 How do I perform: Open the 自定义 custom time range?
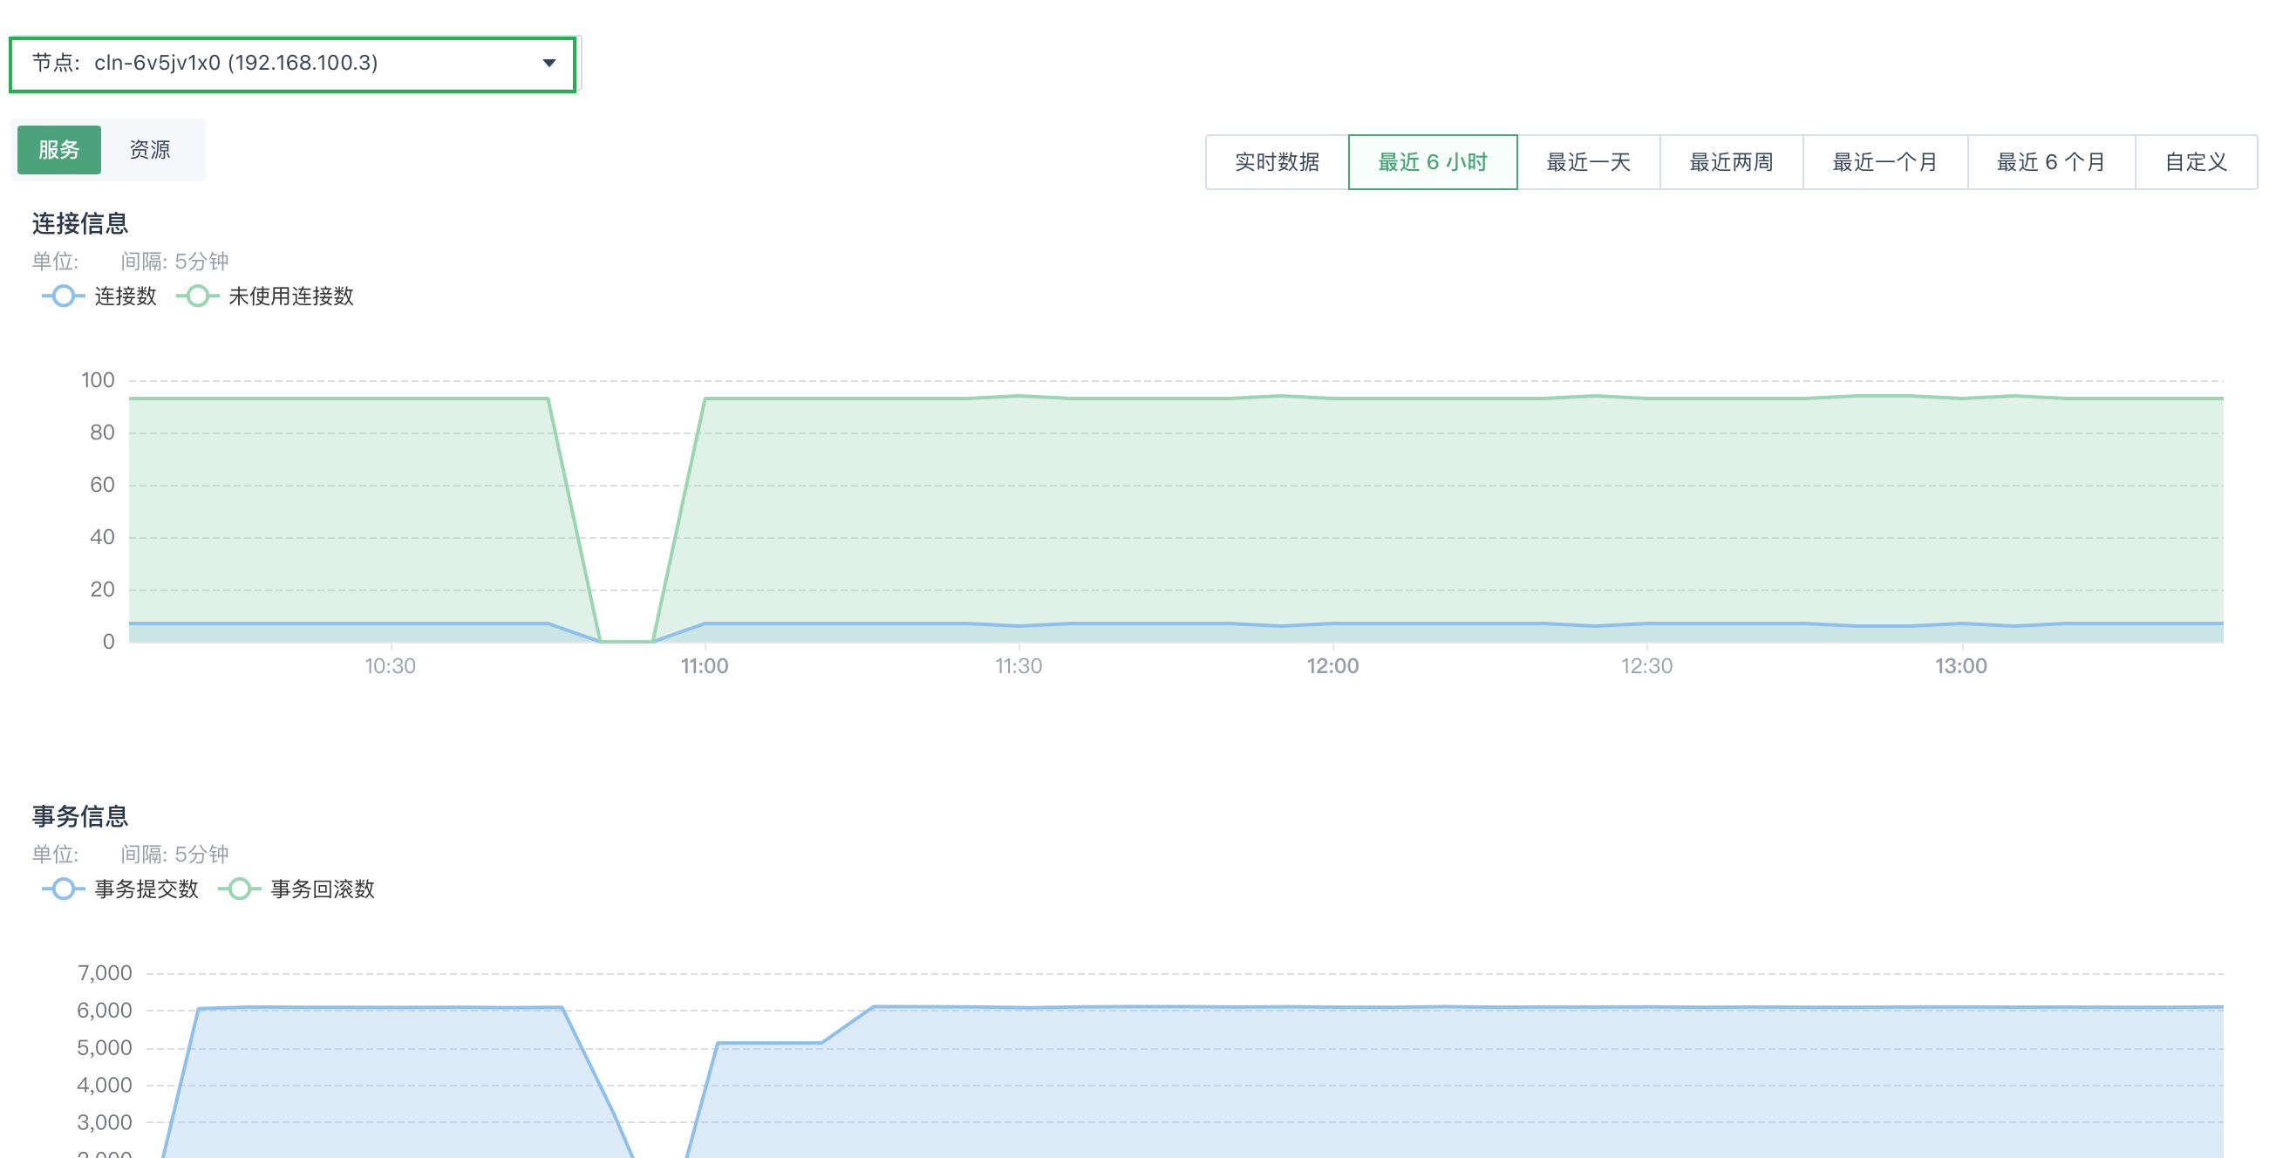click(2196, 161)
